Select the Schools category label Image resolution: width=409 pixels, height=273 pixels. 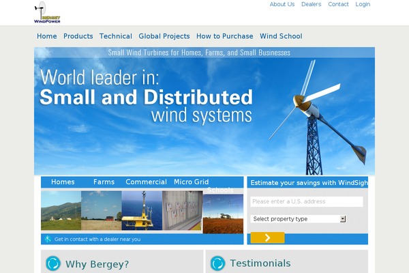(x=220, y=190)
